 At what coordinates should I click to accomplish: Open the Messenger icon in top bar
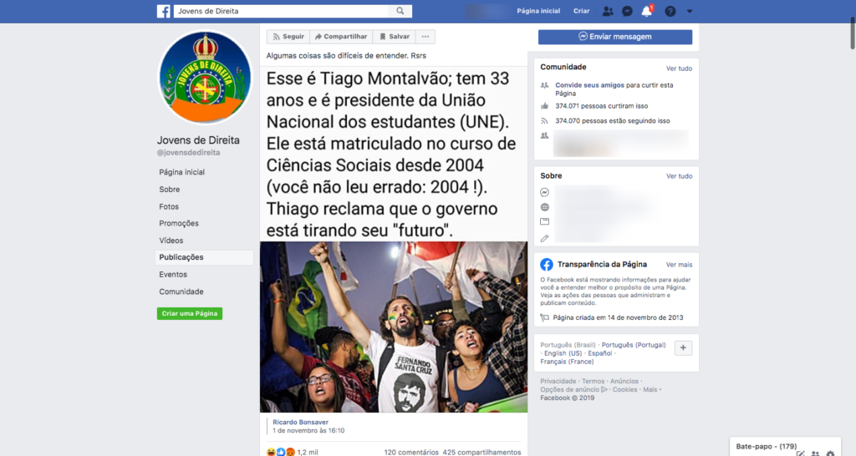[x=627, y=11]
